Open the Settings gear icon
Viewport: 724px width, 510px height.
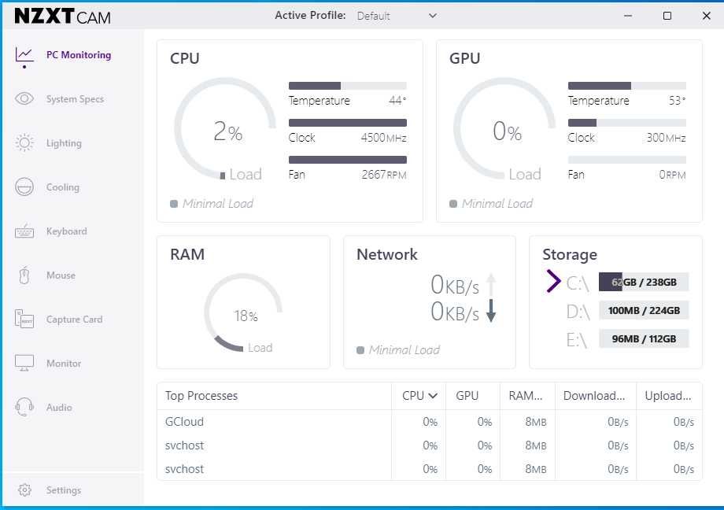(24, 490)
